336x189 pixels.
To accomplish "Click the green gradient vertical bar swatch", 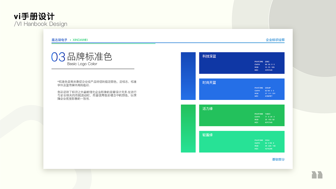I will (x=188, y=128).
